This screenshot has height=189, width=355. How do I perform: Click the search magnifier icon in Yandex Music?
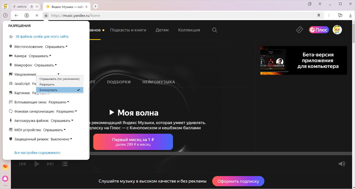[214, 30]
